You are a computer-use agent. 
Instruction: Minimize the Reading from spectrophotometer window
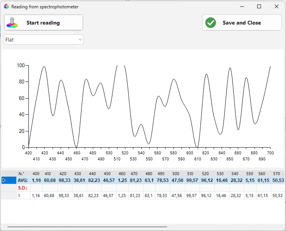[x=242, y=6]
